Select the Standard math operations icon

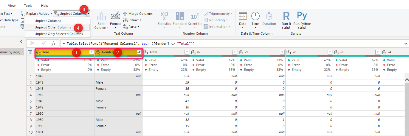[179, 17]
